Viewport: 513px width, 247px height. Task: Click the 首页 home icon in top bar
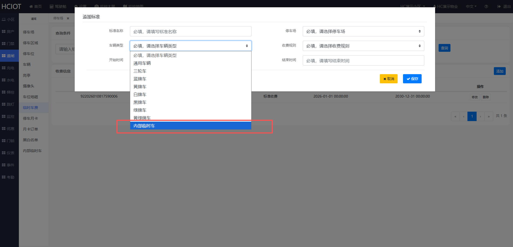tap(31, 6)
